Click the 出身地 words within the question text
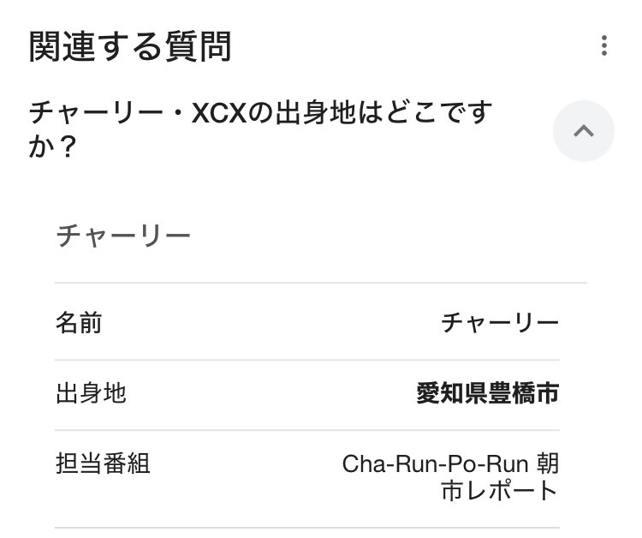Viewport: 642px width, 538px height. [x=315, y=113]
